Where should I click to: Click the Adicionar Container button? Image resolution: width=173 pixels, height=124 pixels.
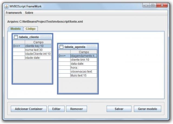[x=29, y=109]
